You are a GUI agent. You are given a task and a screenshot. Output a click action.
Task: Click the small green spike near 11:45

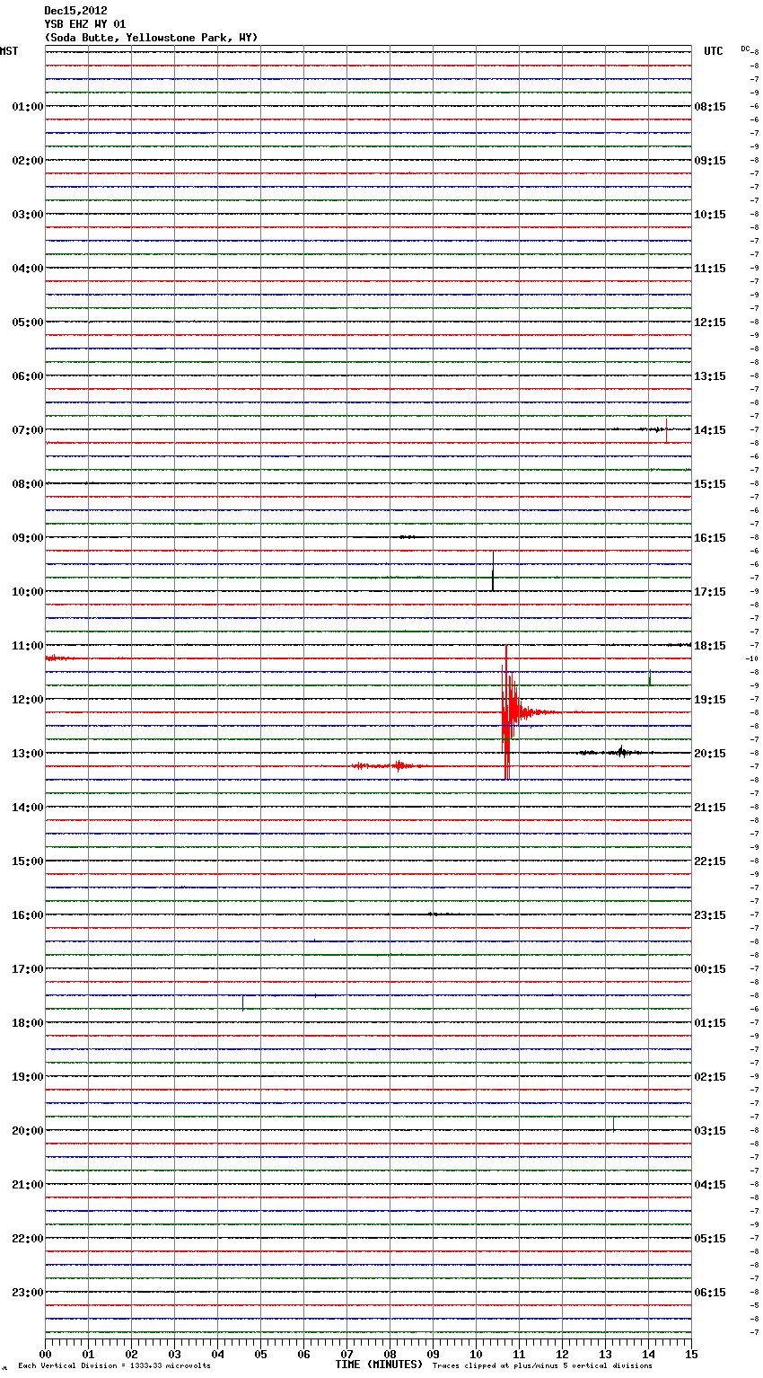coord(650,677)
